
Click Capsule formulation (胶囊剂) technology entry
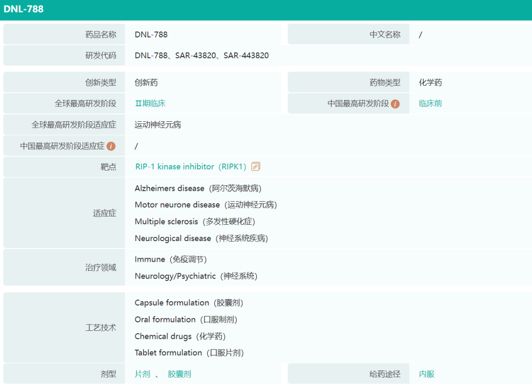(189, 303)
